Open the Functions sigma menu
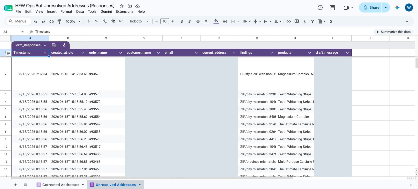The width and height of the screenshot is (418, 189). tap(331, 21)
